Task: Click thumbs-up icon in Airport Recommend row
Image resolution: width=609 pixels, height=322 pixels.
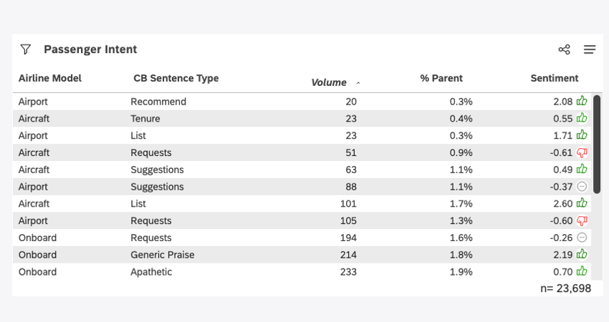Action: point(582,102)
